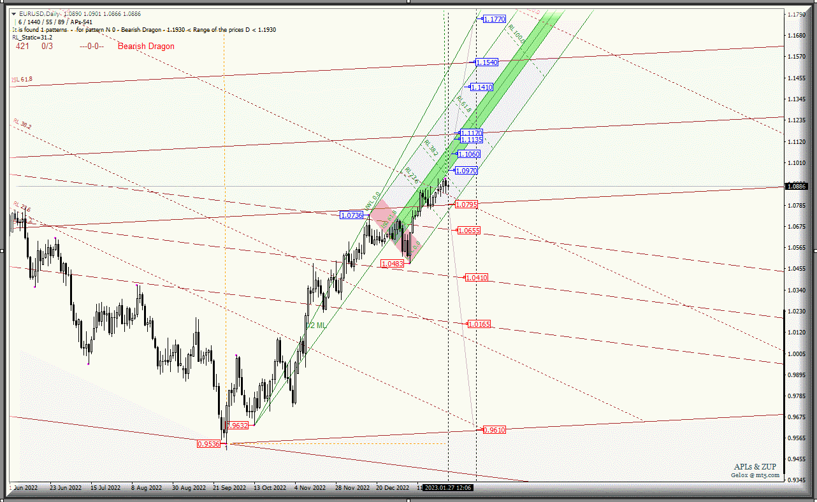Click the Gelox @ mt5.com credit text
This screenshot has width=817, height=502.
pos(755,475)
